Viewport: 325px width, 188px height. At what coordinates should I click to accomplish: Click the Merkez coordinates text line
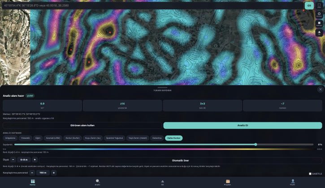pos(22,114)
